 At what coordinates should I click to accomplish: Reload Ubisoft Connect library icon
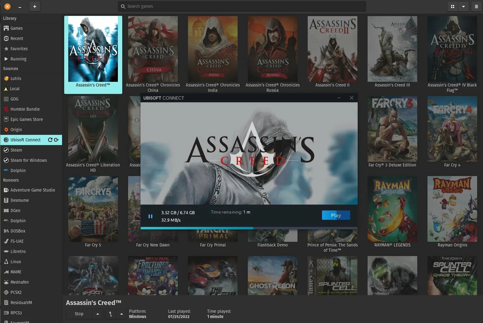click(x=50, y=140)
